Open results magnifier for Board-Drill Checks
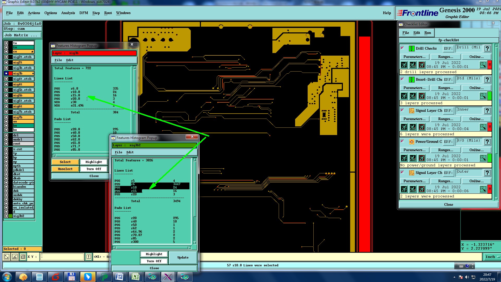This screenshot has width=501, height=282. tap(483, 96)
